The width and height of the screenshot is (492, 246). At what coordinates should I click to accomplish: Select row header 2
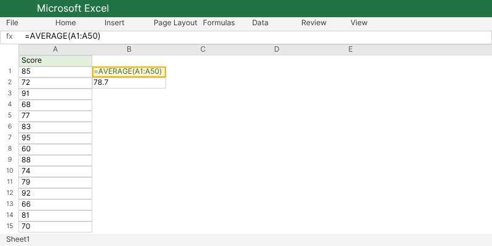click(9, 82)
